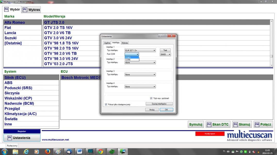
Task: Confirm settings with OK button
Action: pyautogui.click(x=166, y=110)
